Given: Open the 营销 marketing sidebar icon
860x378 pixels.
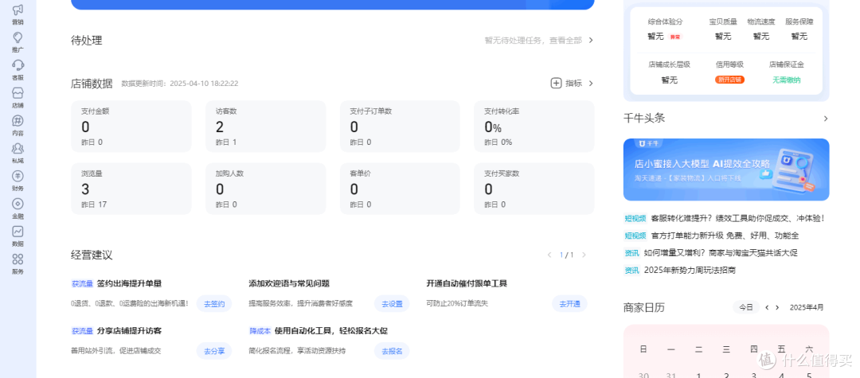Looking at the screenshot, I should click(18, 14).
